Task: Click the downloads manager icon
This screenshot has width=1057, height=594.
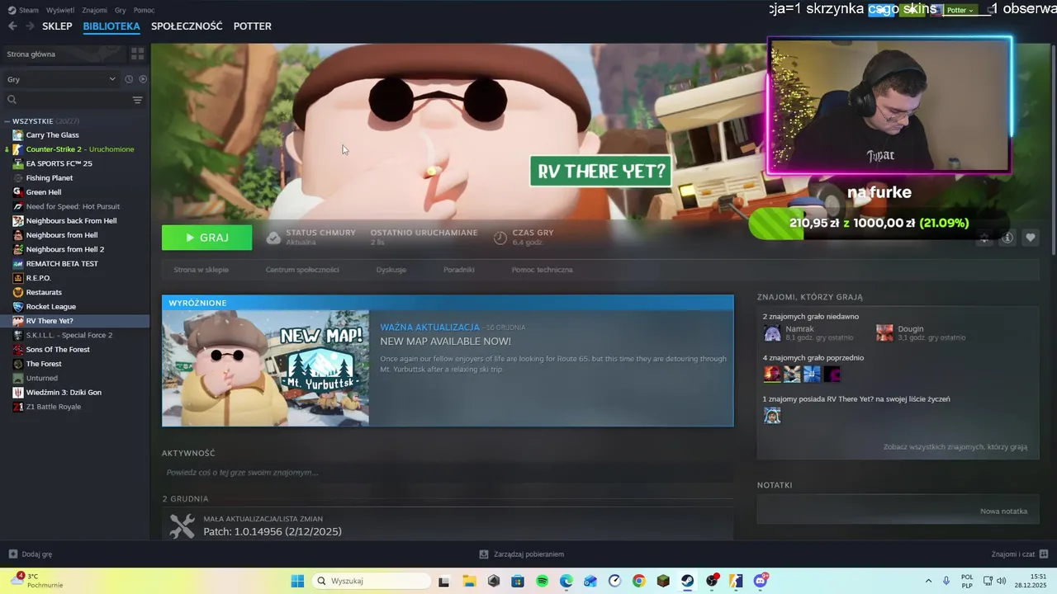Action: (x=484, y=554)
